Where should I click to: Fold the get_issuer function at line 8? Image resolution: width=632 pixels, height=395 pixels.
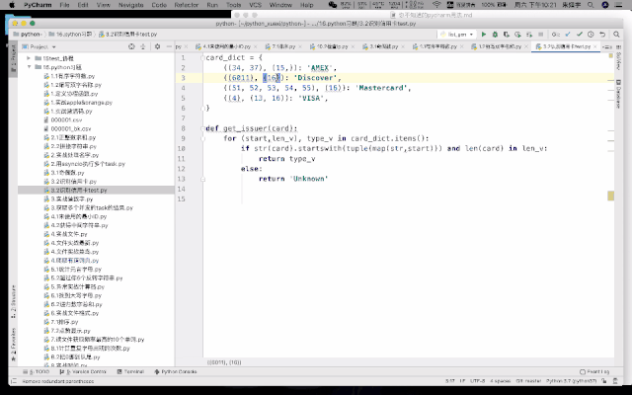tap(202, 128)
